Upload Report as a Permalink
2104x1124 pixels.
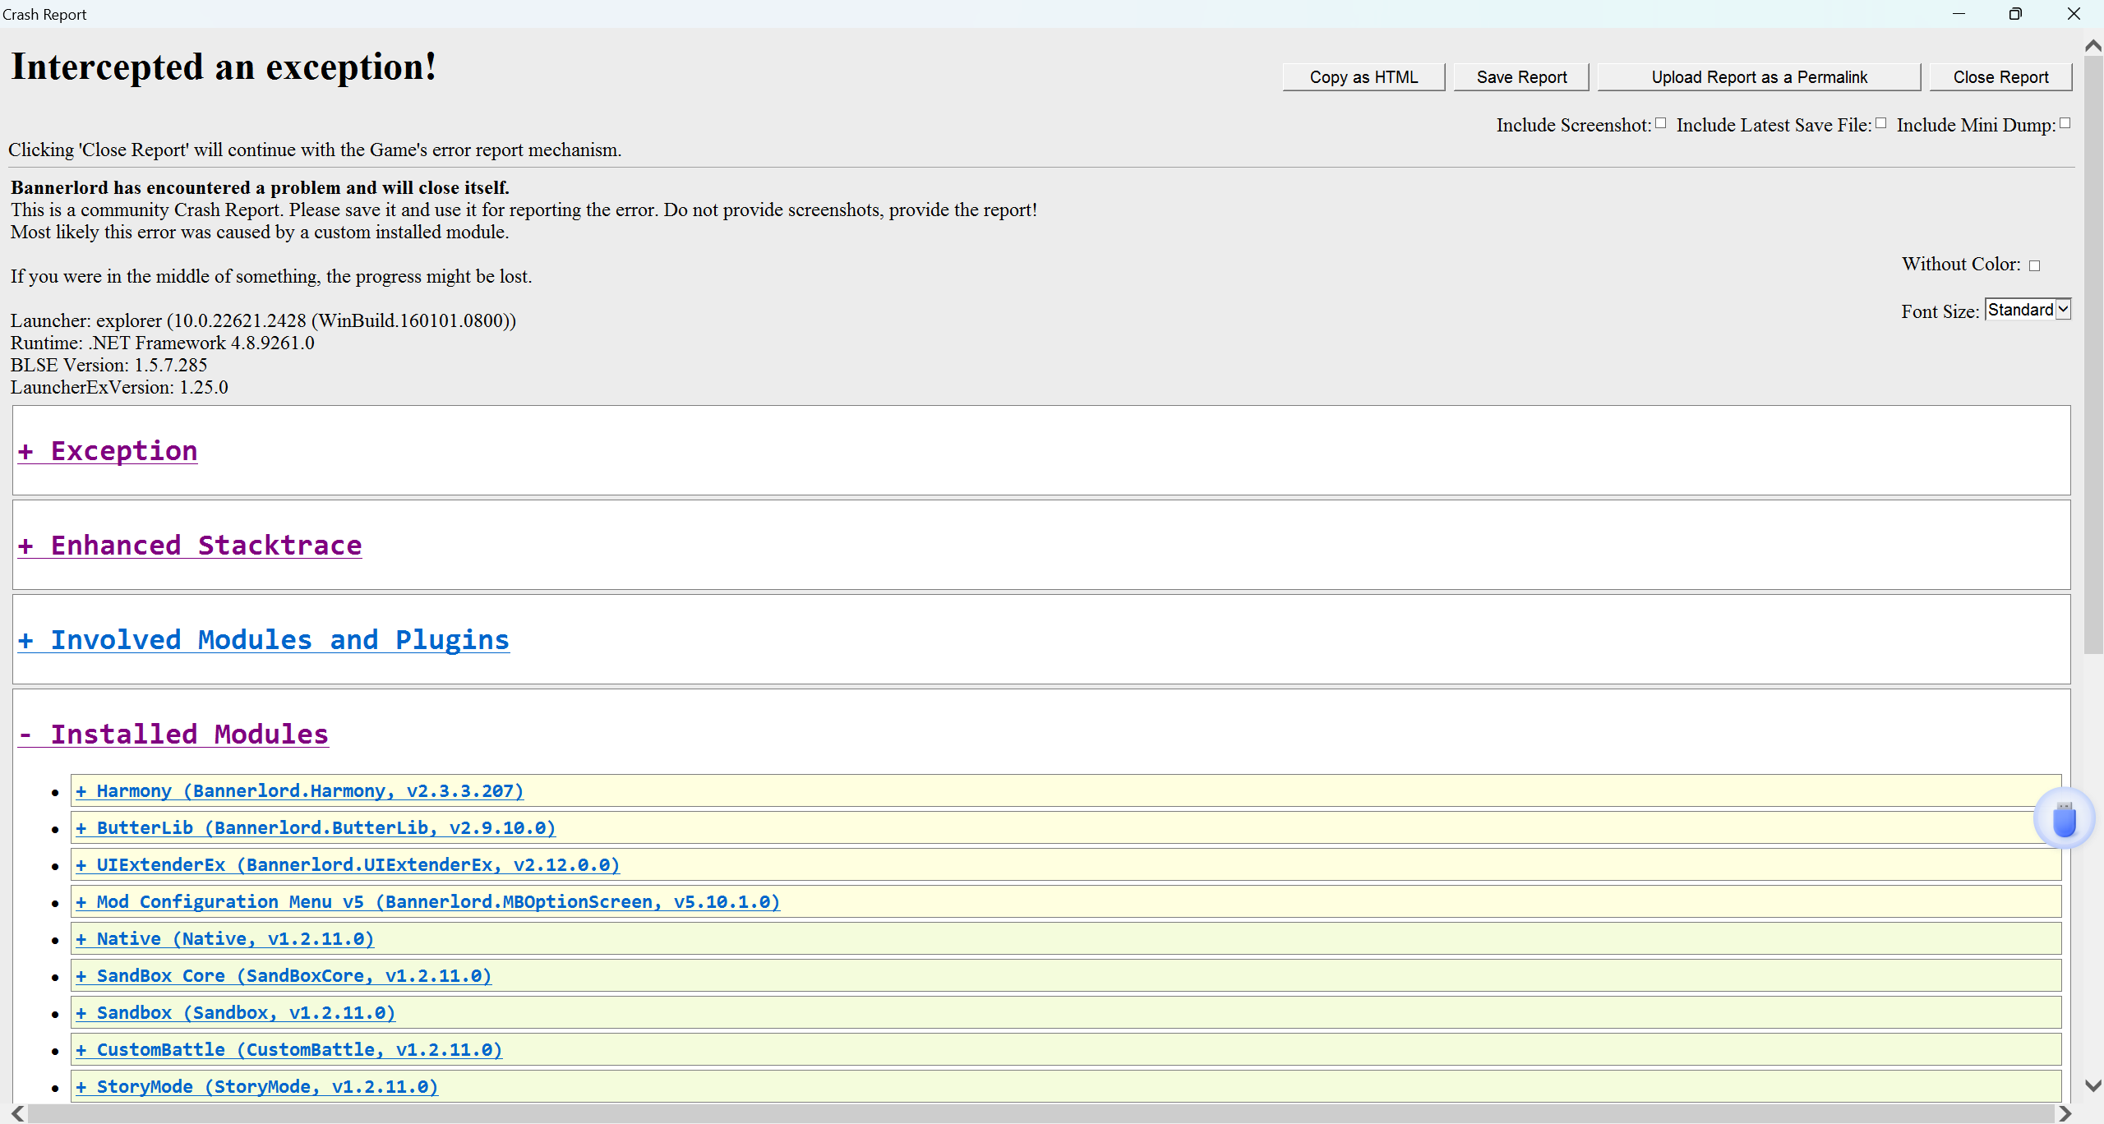tap(1759, 77)
